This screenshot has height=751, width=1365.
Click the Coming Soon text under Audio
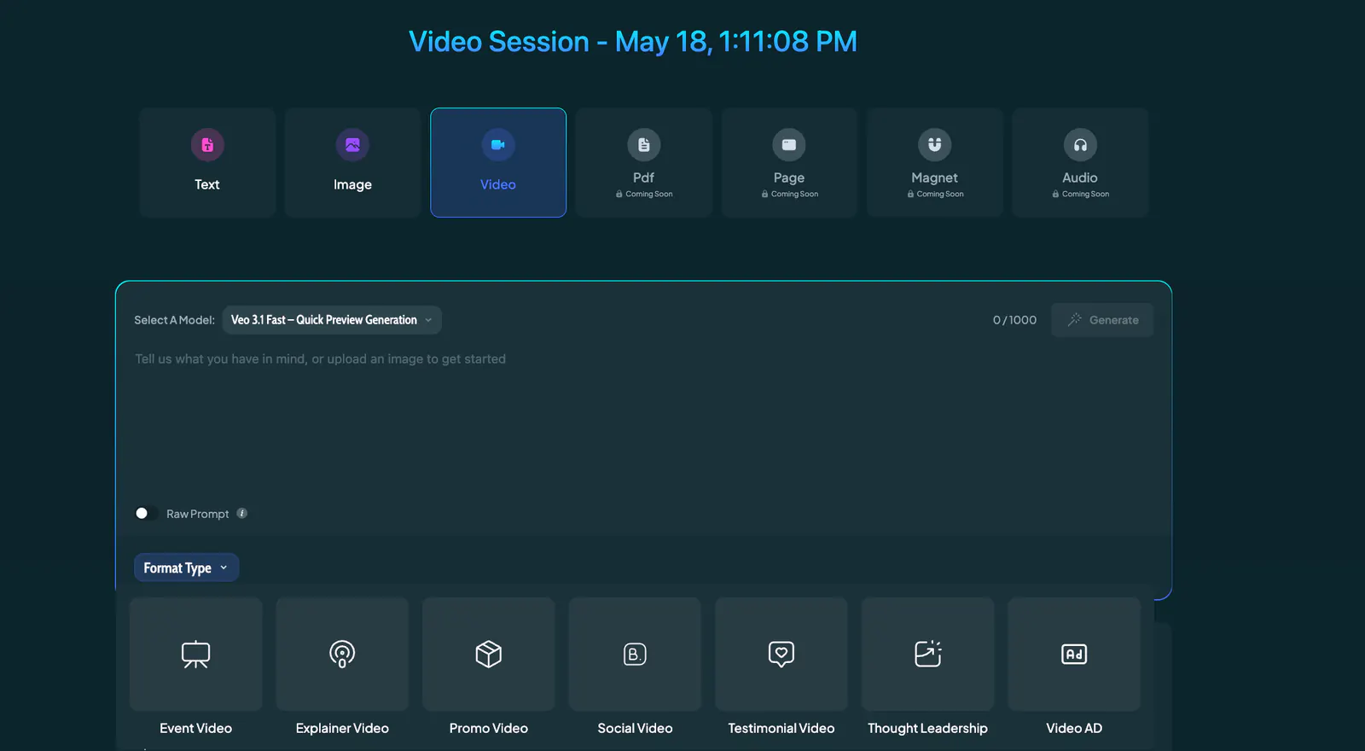1086,194
